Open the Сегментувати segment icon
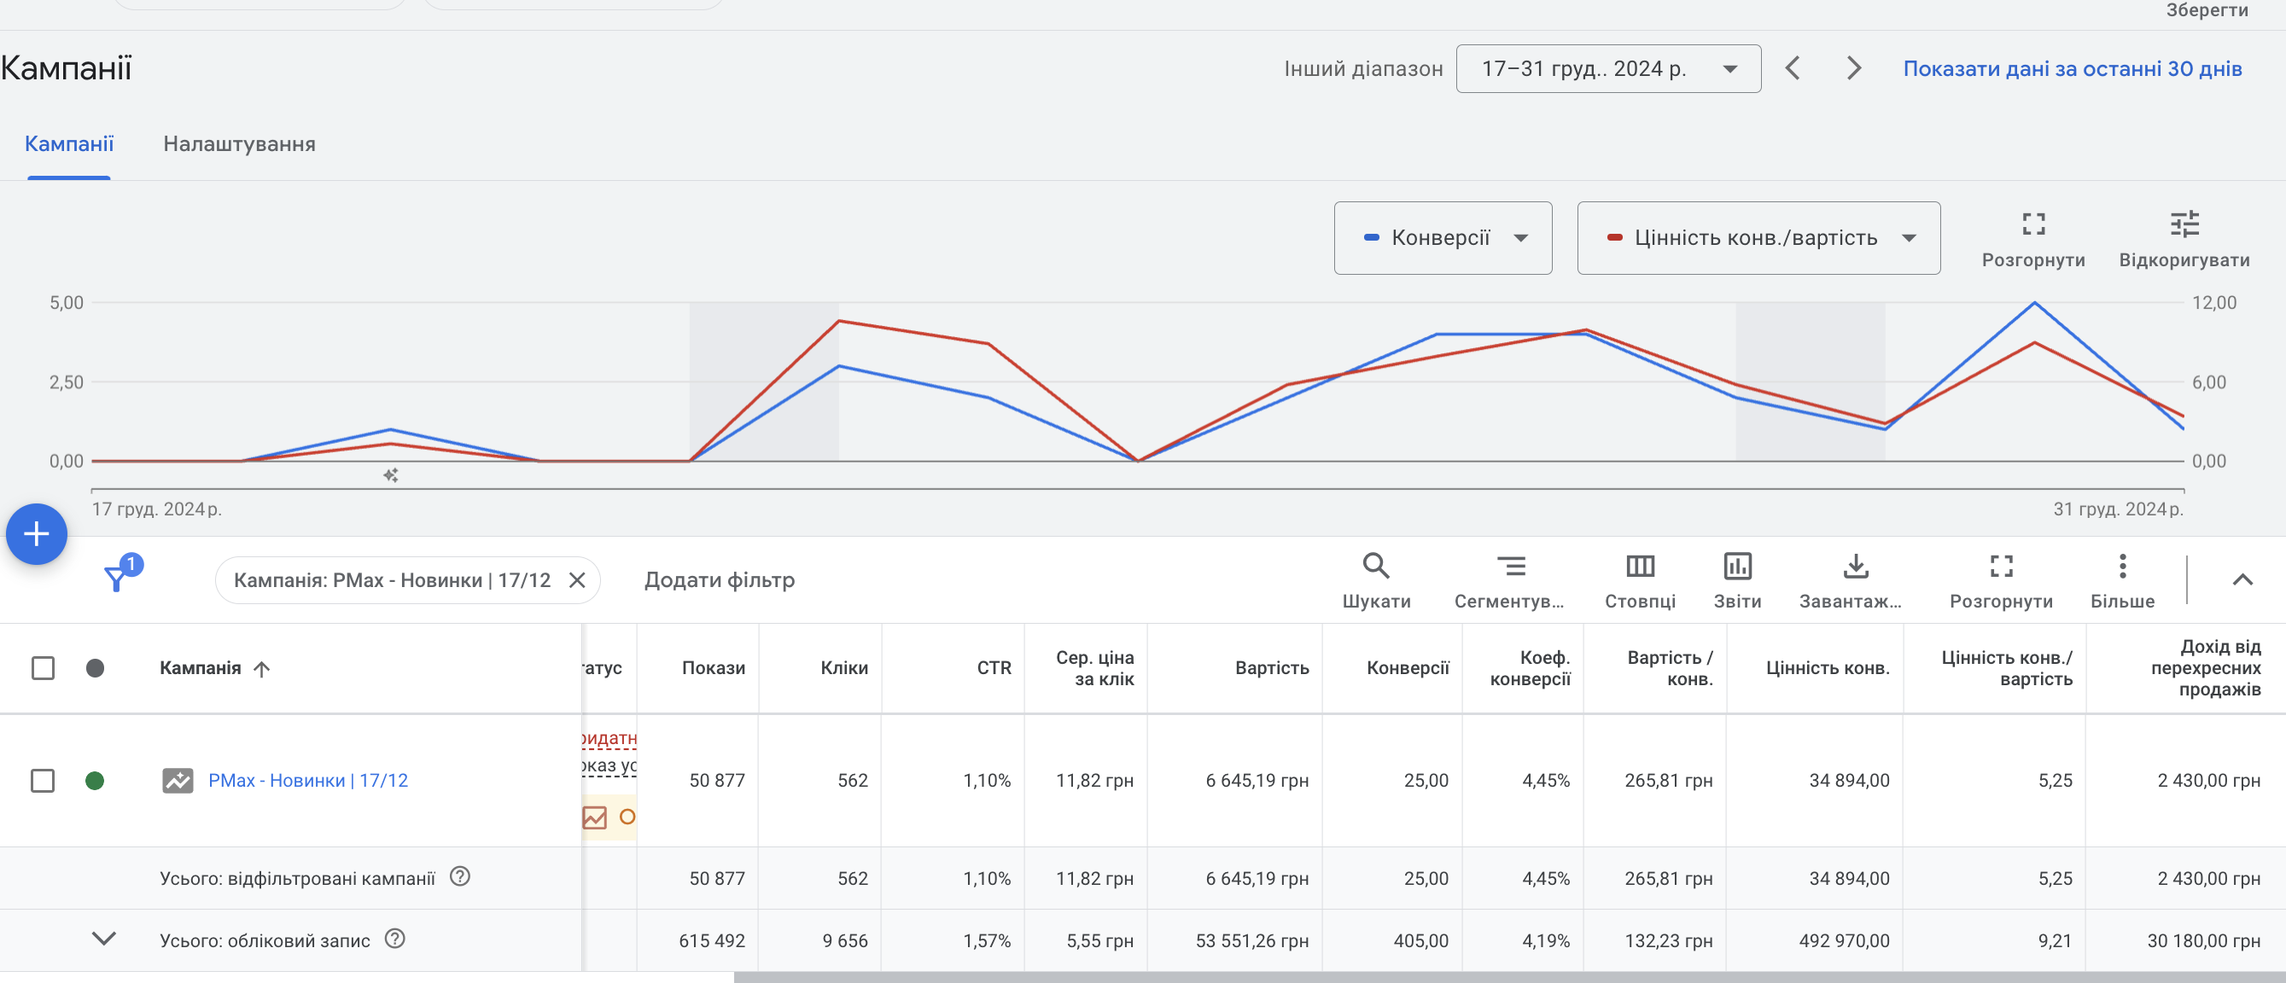The image size is (2286, 983). point(1509,565)
